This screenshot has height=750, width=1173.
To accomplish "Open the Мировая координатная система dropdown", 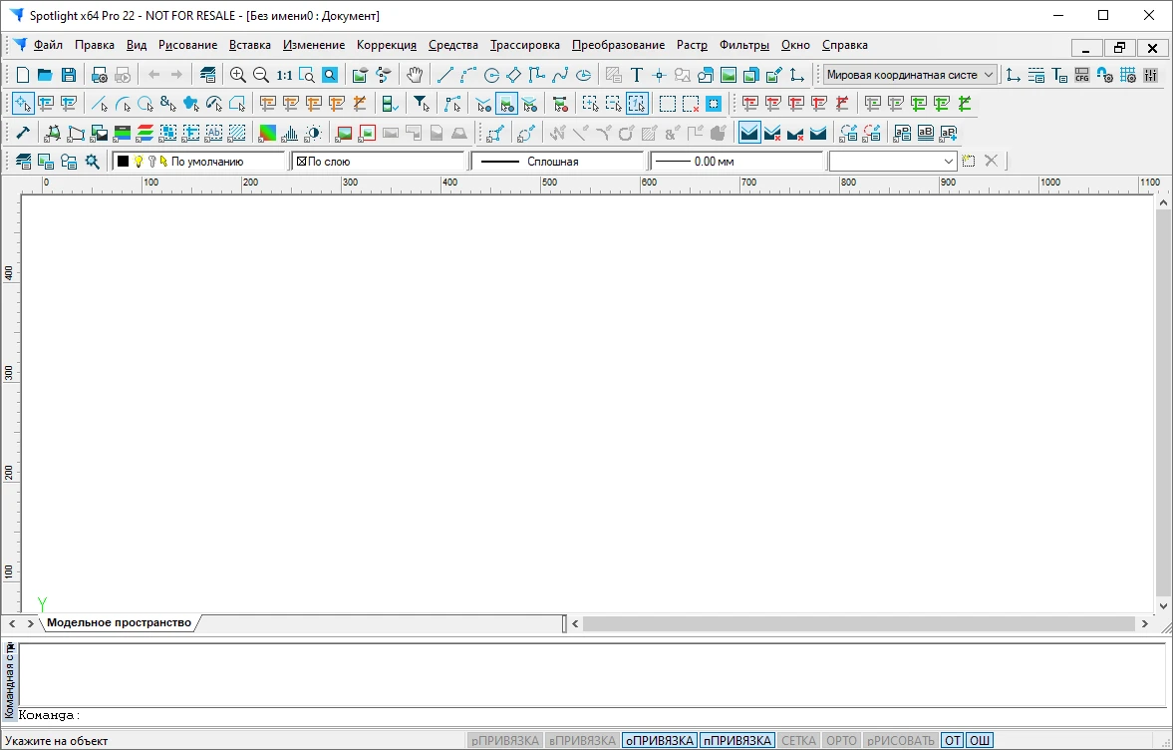I will coord(910,75).
